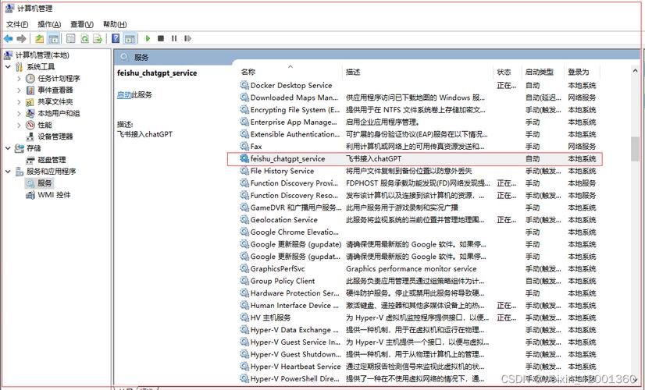Image resolution: width=645 pixels, height=390 pixels.
Task: Click the gear icon beside Fax
Action: coord(244,147)
